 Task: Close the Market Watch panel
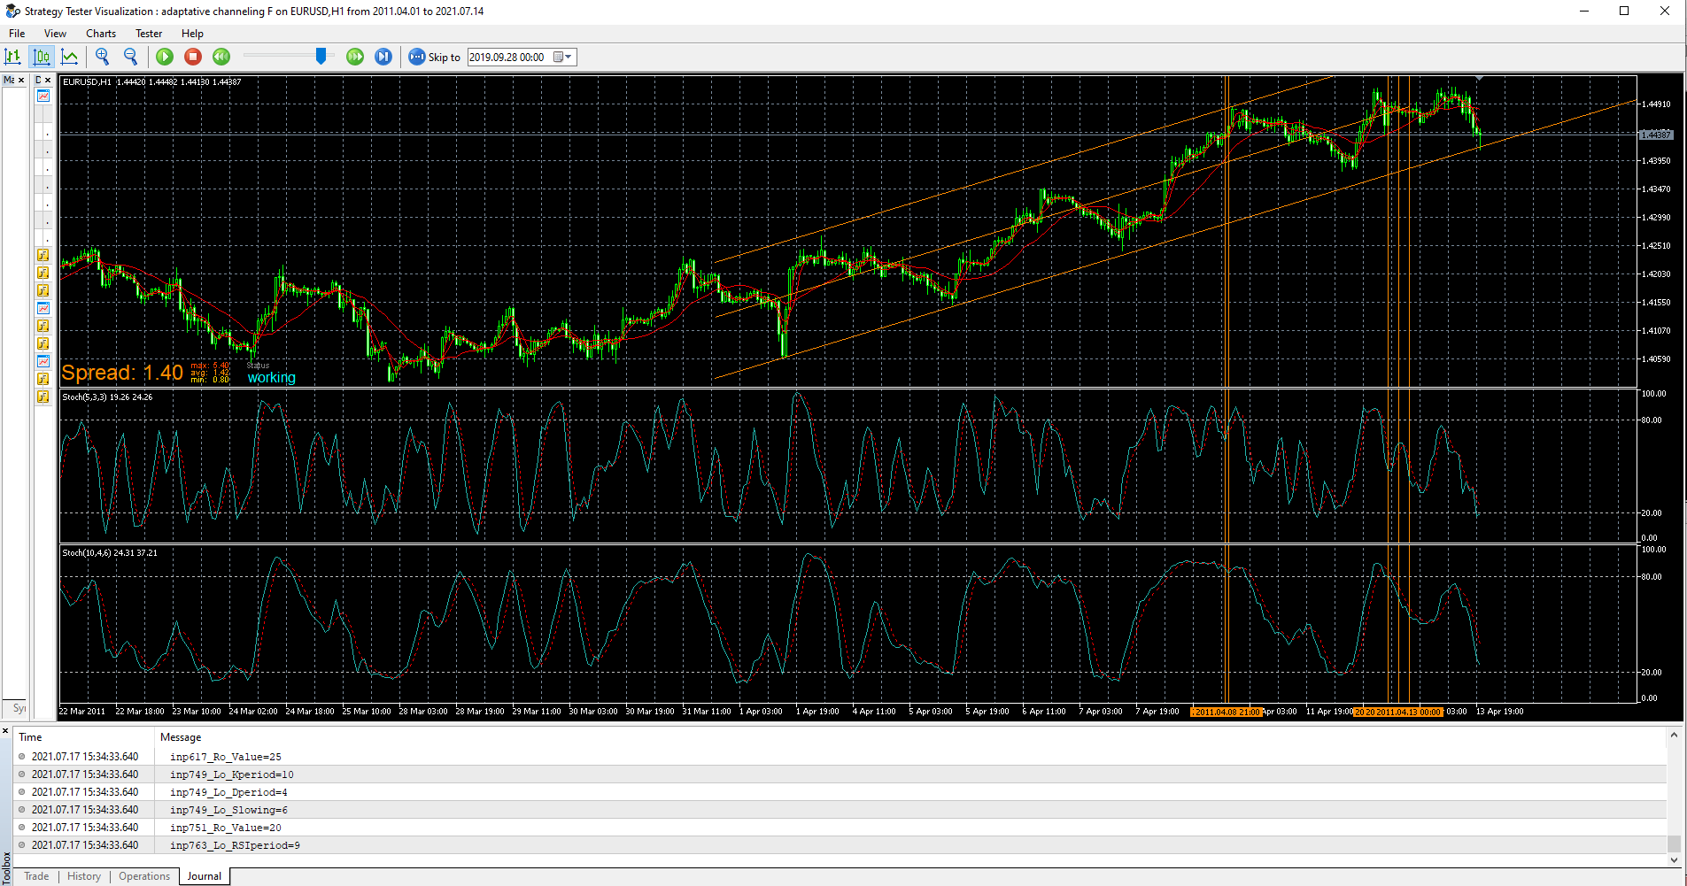[x=21, y=81]
